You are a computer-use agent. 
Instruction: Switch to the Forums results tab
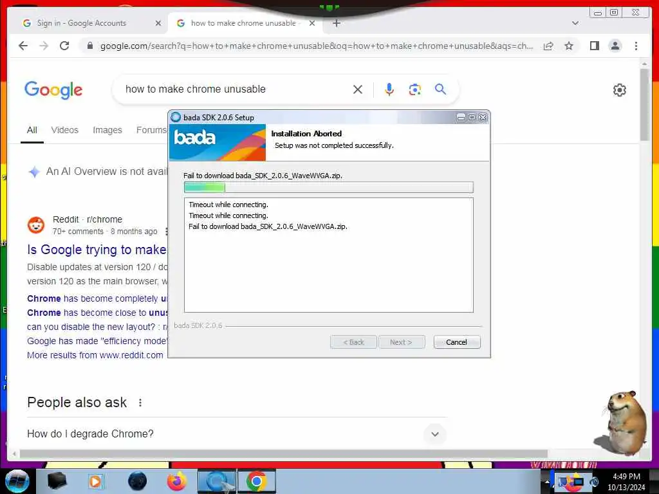click(x=151, y=130)
